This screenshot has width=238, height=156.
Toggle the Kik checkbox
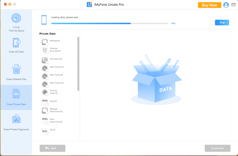[47, 133]
